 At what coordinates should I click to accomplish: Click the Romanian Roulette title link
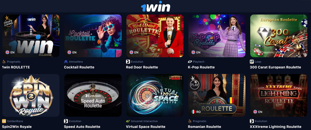pyautogui.click(x=204, y=127)
